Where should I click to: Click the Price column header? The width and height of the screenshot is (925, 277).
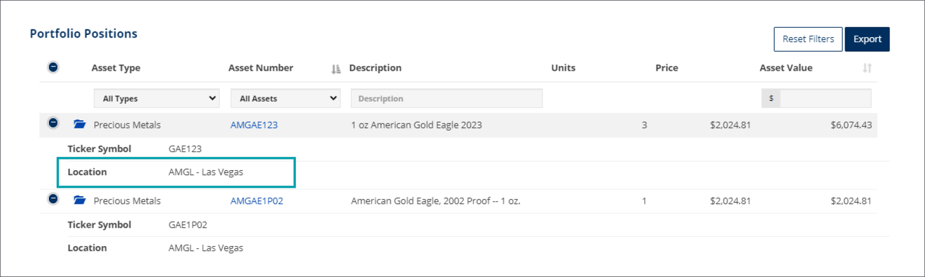tap(666, 68)
